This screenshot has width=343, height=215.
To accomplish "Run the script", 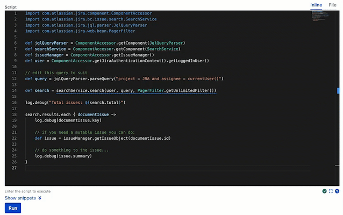I will tap(13, 208).
